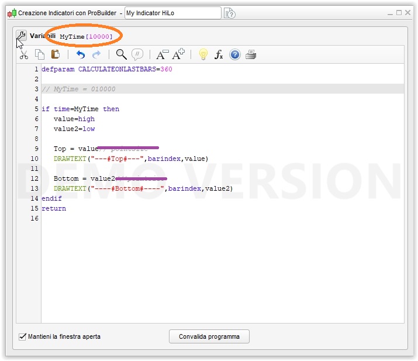
Task: Copy code using the copy icon
Action: (40, 54)
